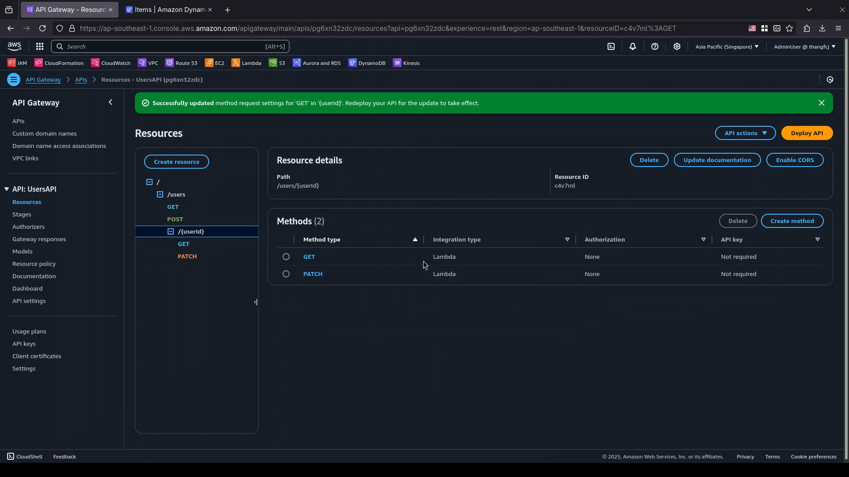
Task: Go to API keys in the sidebar
Action: 24,344
